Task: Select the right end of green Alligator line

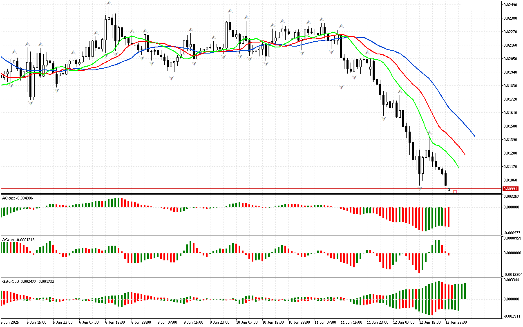Action: pos(458,167)
